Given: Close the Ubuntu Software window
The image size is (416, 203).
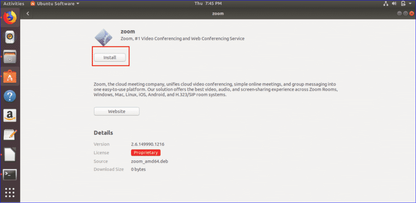Looking at the screenshot, I should coord(411,13).
